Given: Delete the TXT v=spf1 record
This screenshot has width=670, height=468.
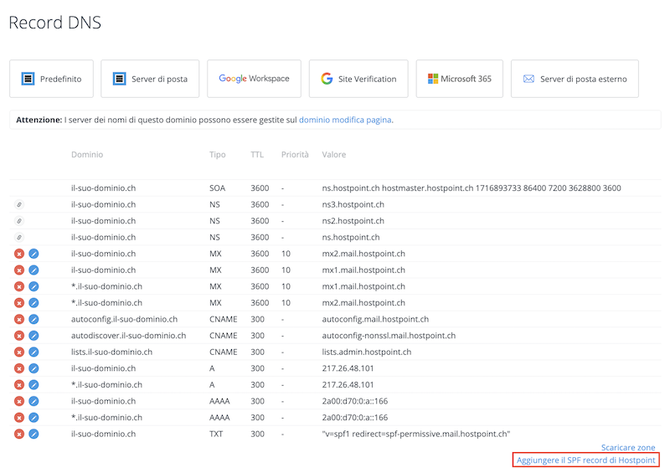Looking at the screenshot, I should click(19, 434).
